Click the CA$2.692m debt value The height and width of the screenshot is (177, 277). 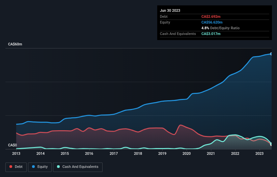point(211,16)
